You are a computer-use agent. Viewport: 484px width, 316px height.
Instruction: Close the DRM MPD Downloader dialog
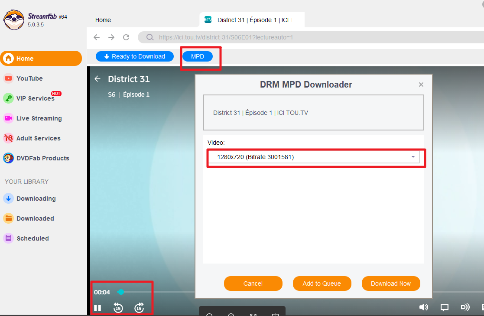coord(421,85)
